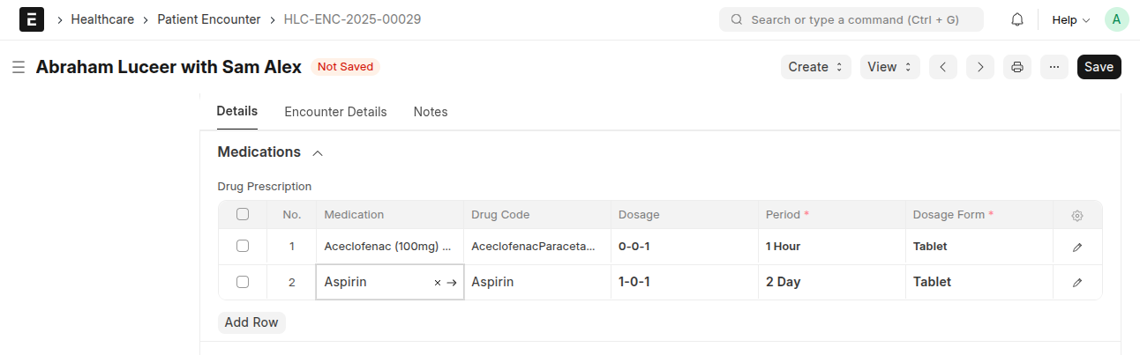Open table column settings gear

(1077, 216)
